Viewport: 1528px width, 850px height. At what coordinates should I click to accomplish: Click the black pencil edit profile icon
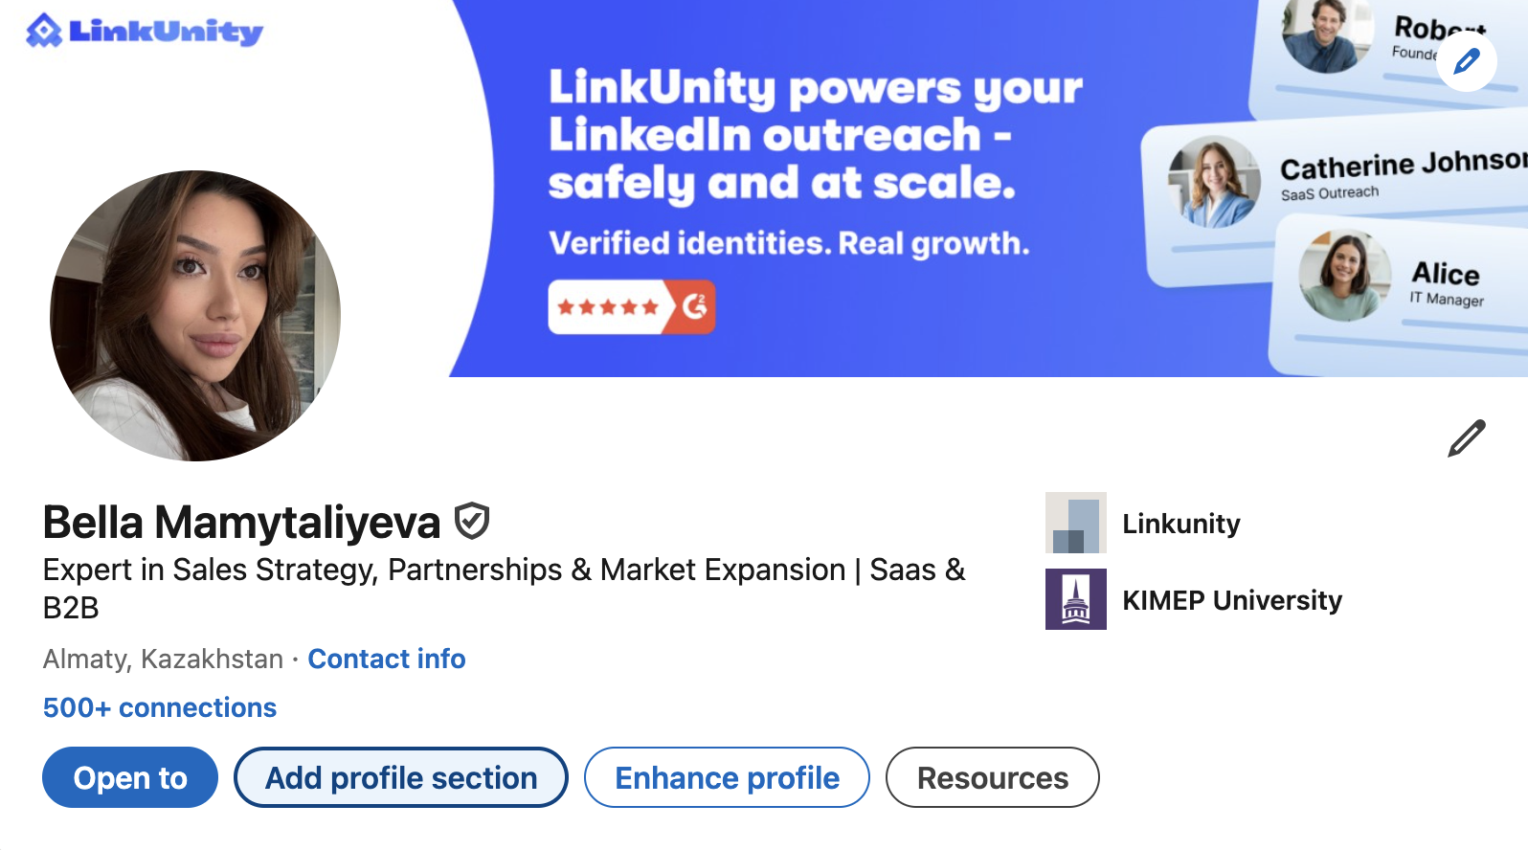[x=1466, y=438]
